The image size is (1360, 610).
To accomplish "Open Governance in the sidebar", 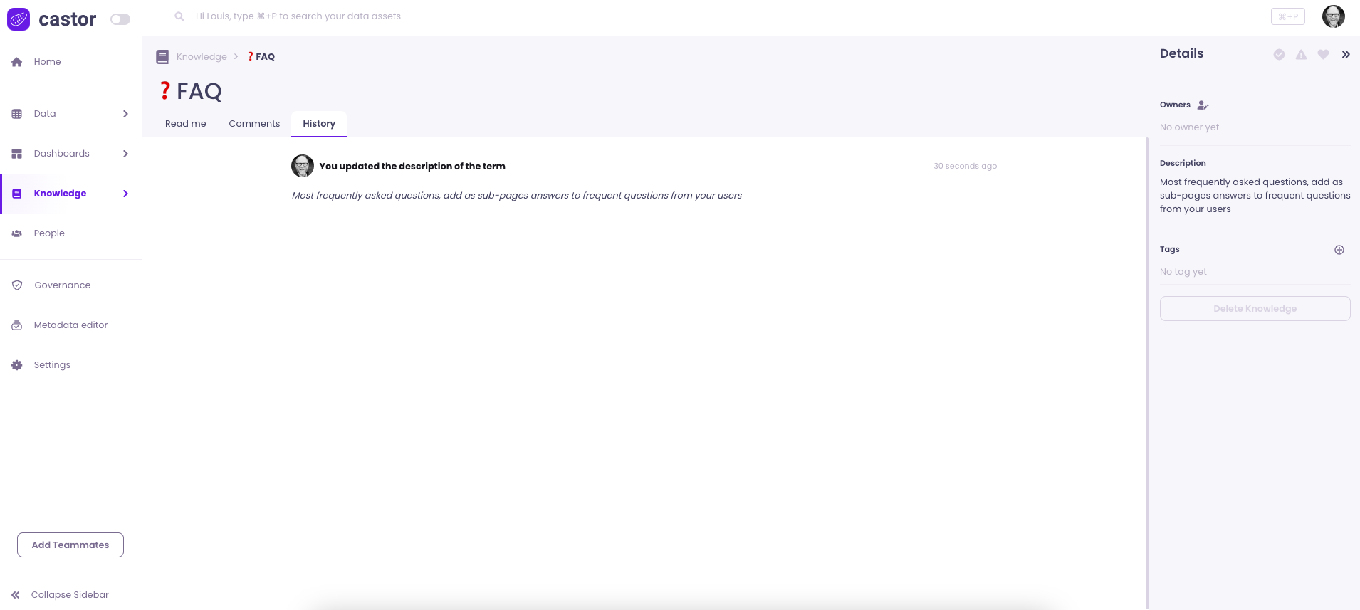I will [x=62, y=285].
